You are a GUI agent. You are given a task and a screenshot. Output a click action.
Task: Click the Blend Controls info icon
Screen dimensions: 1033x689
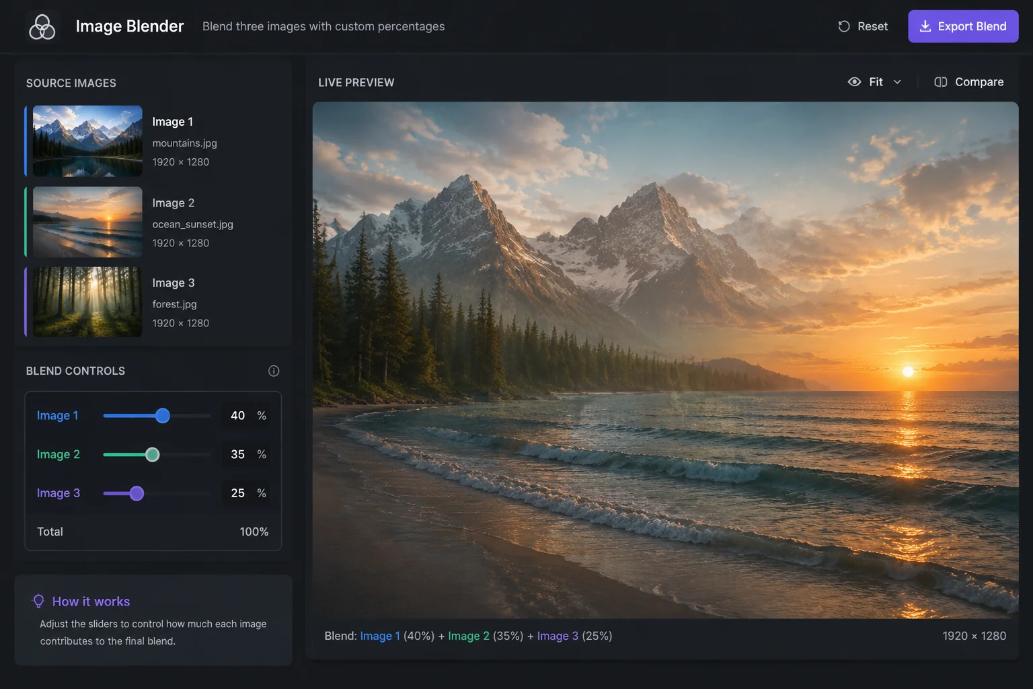(274, 371)
